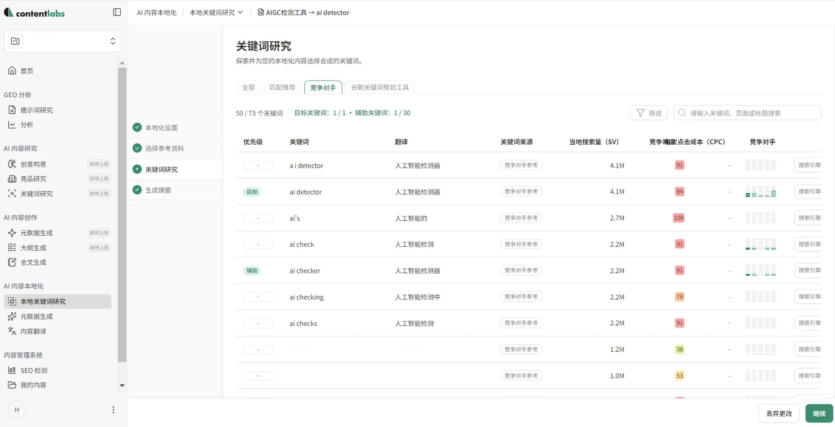Open the 首页 home page from sidebar
The width and height of the screenshot is (835, 427).
26,70
